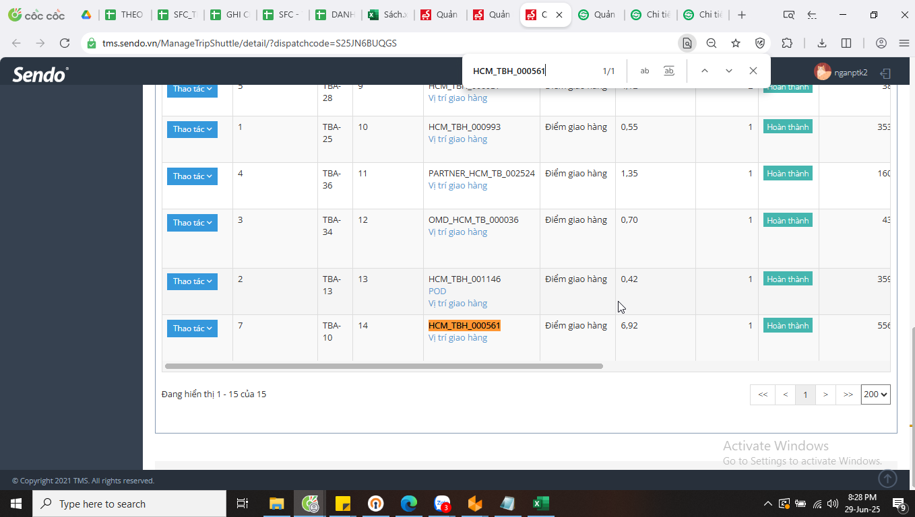The image size is (915, 517).
Task: Click the scroll-to-top arrow button
Action: [887, 479]
